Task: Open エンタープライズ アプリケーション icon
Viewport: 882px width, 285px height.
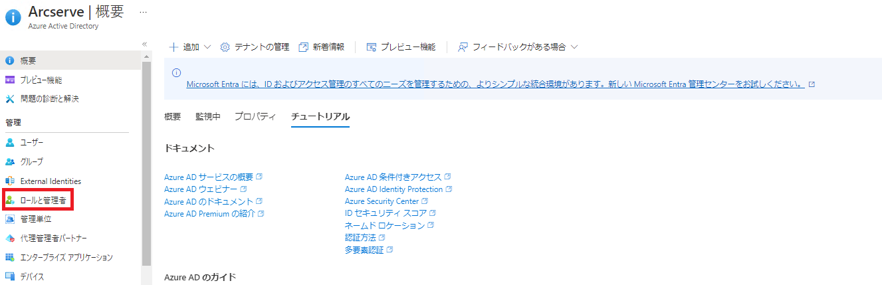Action: pyautogui.click(x=9, y=257)
